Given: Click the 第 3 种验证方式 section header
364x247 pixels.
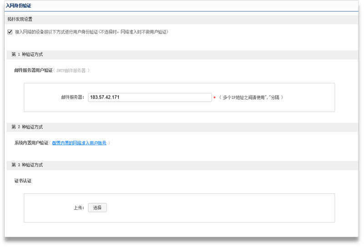Looking at the screenshot, I should click(27, 165).
